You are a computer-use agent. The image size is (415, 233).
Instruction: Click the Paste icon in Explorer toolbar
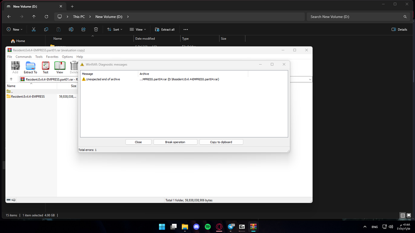point(59,29)
